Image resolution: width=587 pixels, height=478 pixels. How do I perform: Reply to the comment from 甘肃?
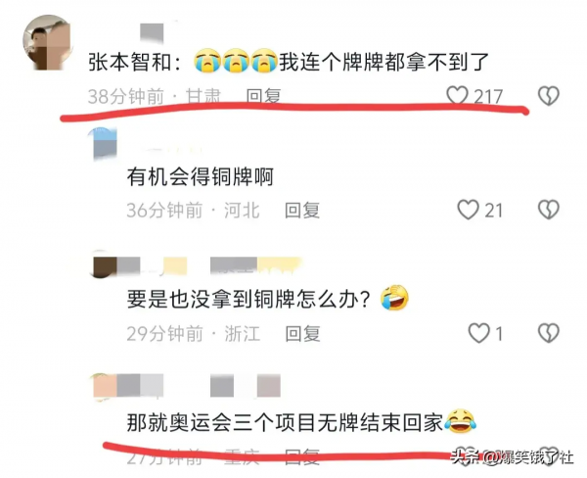coord(263,96)
